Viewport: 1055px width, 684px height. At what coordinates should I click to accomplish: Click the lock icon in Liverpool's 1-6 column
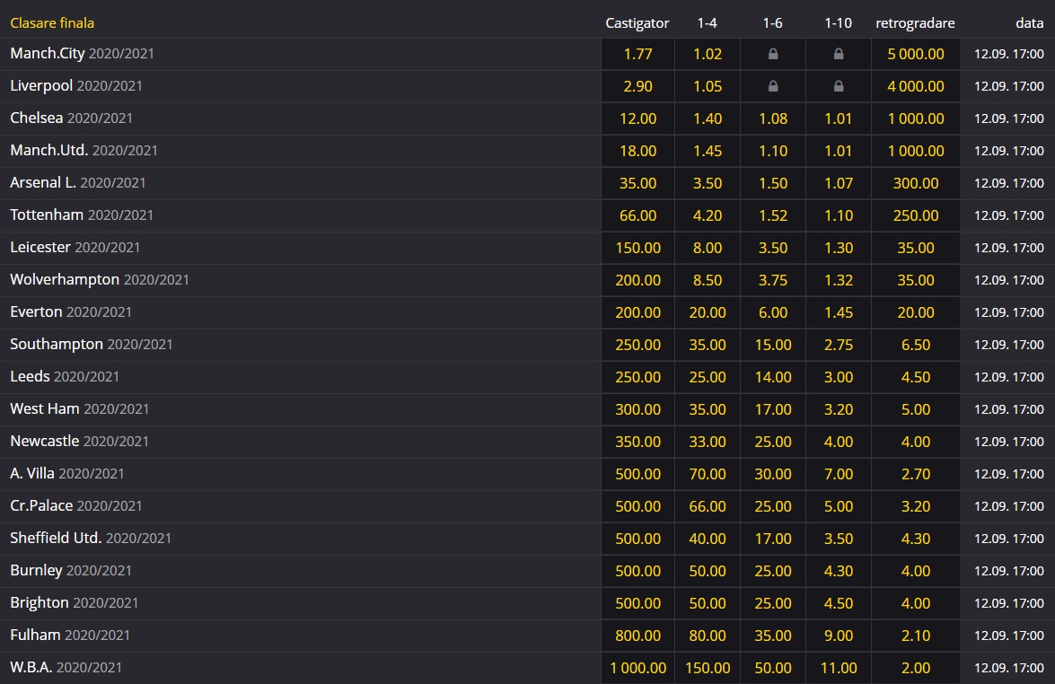pyautogui.click(x=772, y=86)
